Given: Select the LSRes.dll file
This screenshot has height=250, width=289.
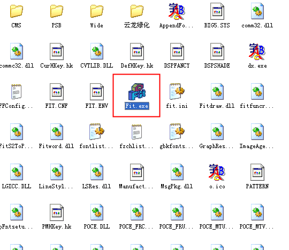Looking at the screenshot, I should point(97,172).
